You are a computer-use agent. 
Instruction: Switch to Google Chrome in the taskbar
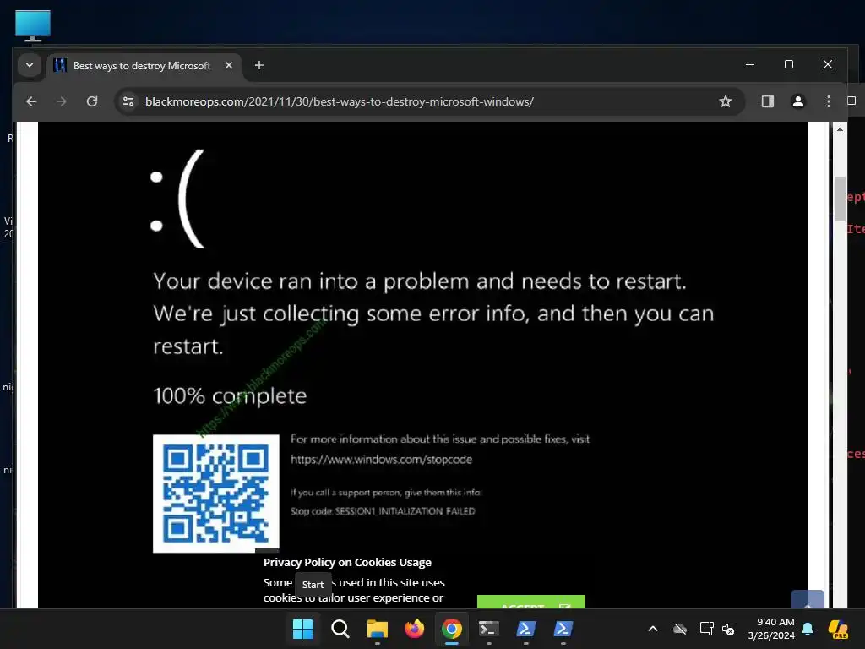point(451,629)
